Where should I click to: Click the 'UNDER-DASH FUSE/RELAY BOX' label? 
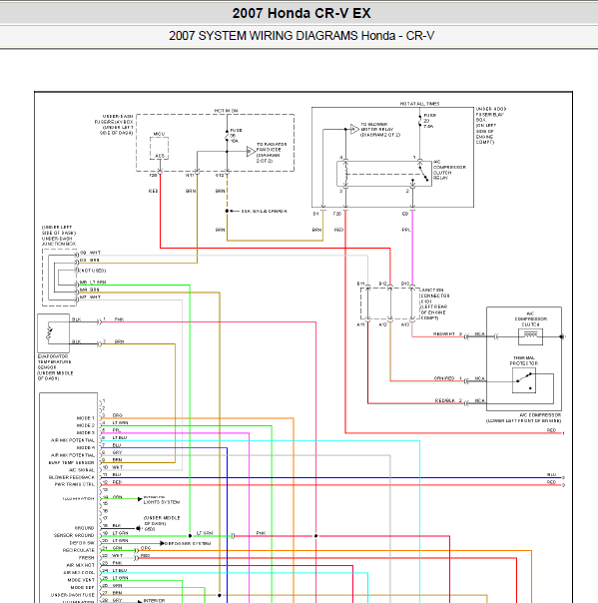tap(114, 125)
